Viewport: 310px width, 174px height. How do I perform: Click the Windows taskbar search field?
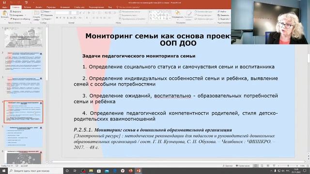pos(35,171)
